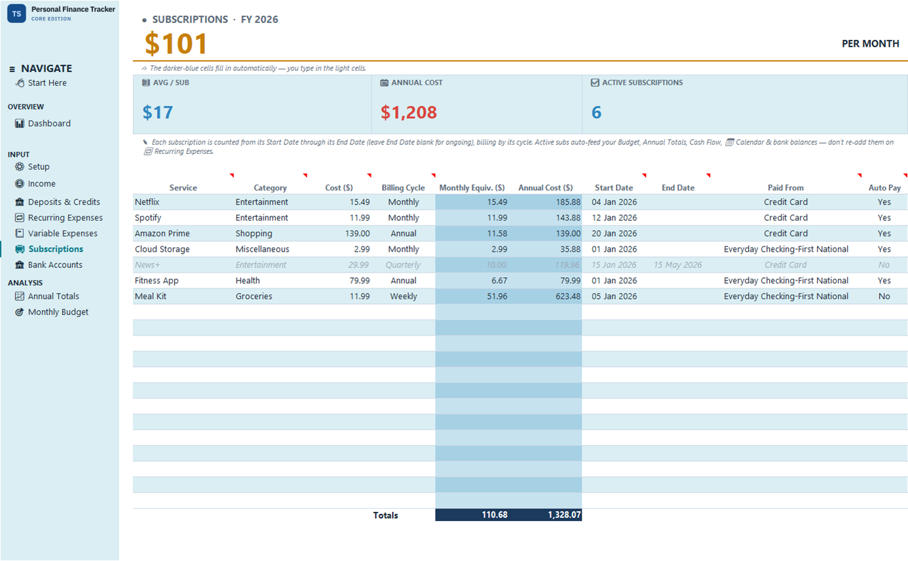Click the TS logo badge
Image resolution: width=908 pixels, height=561 pixels.
coord(16,13)
